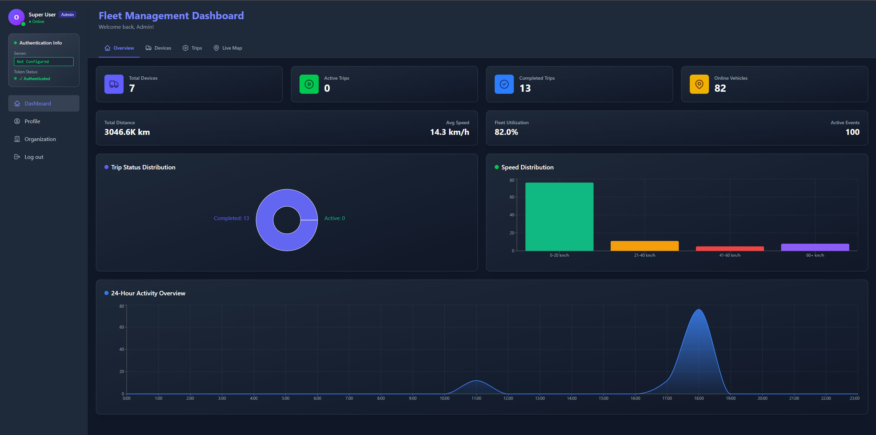
Task: Click the Completed Trips checkmark icon
Action: click(x=504, y=84)
